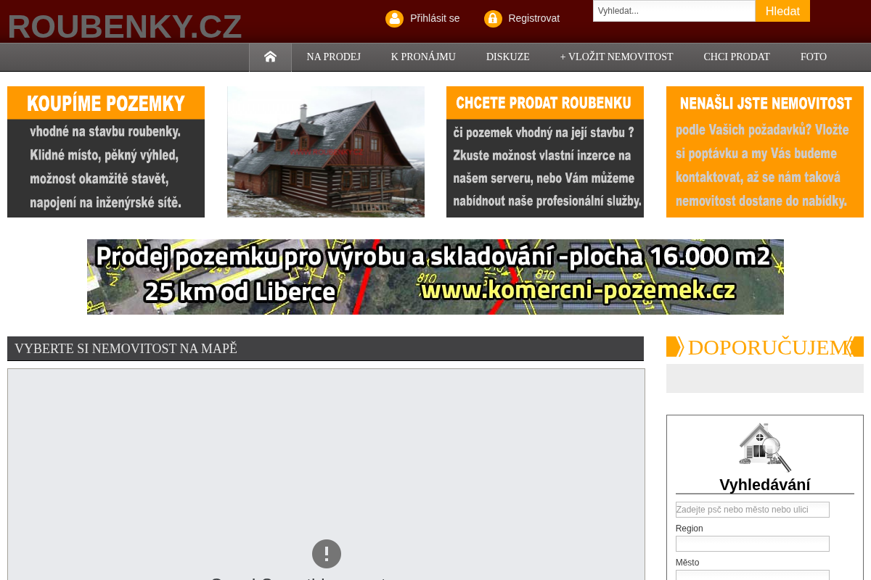871x580 pixels.
Task: Open the komercni-pozemek.cz land sale banner
Action: click(x=435, y=277)
